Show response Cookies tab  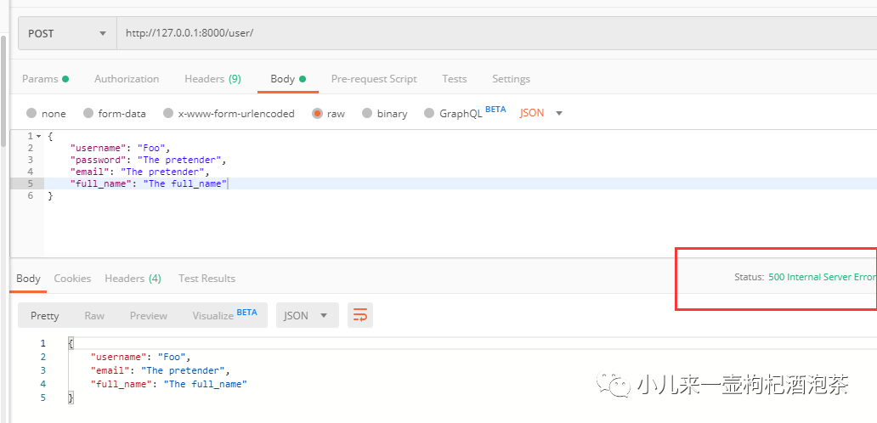pyautogui.click(x=72, y=279)
